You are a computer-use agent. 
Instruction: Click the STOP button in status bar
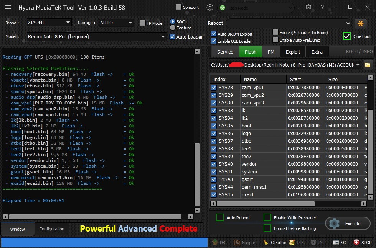pyautogui.click(x=363, y=242)
